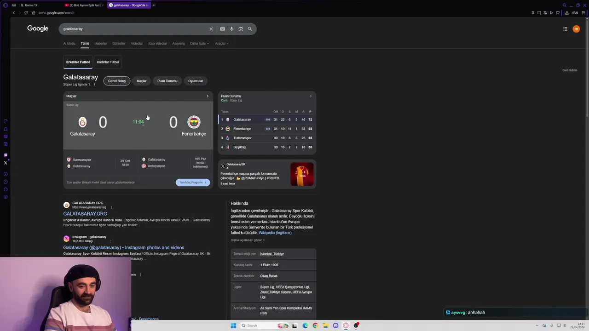Select the Puan Durumu chip
Image resolution: width=589 pixels, height=331 pixels.
click(x=167, y=81)
